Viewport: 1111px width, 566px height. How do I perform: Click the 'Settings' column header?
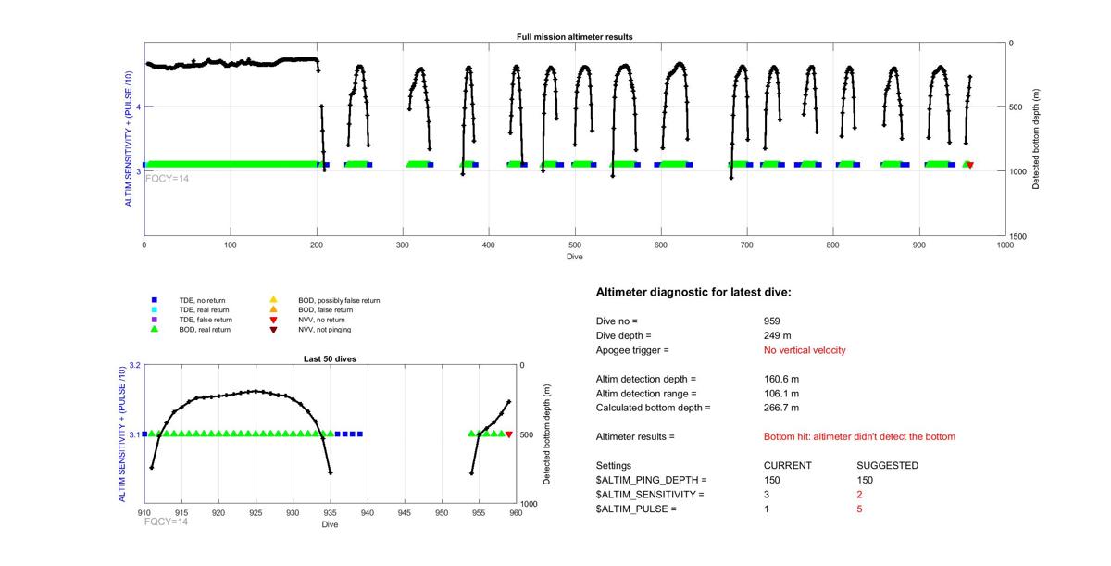[x=614, y=466]
